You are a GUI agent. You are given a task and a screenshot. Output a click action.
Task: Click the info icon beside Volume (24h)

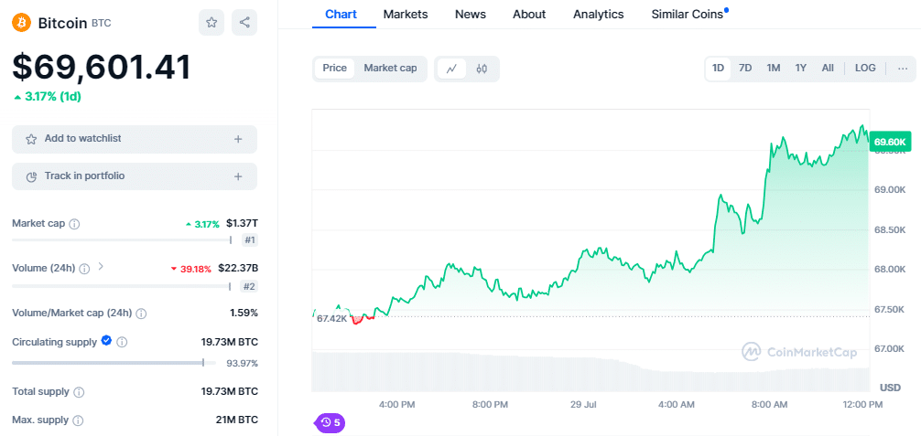click(84, 269)
